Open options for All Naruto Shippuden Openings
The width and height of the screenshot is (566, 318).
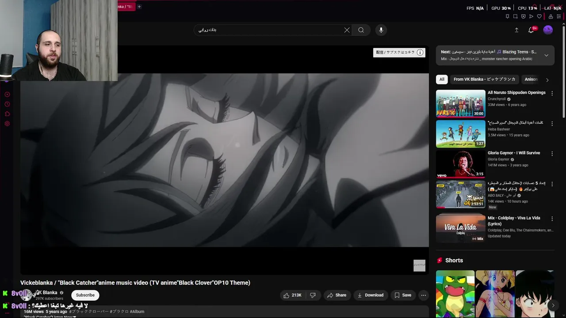click(x=552, y=94)
